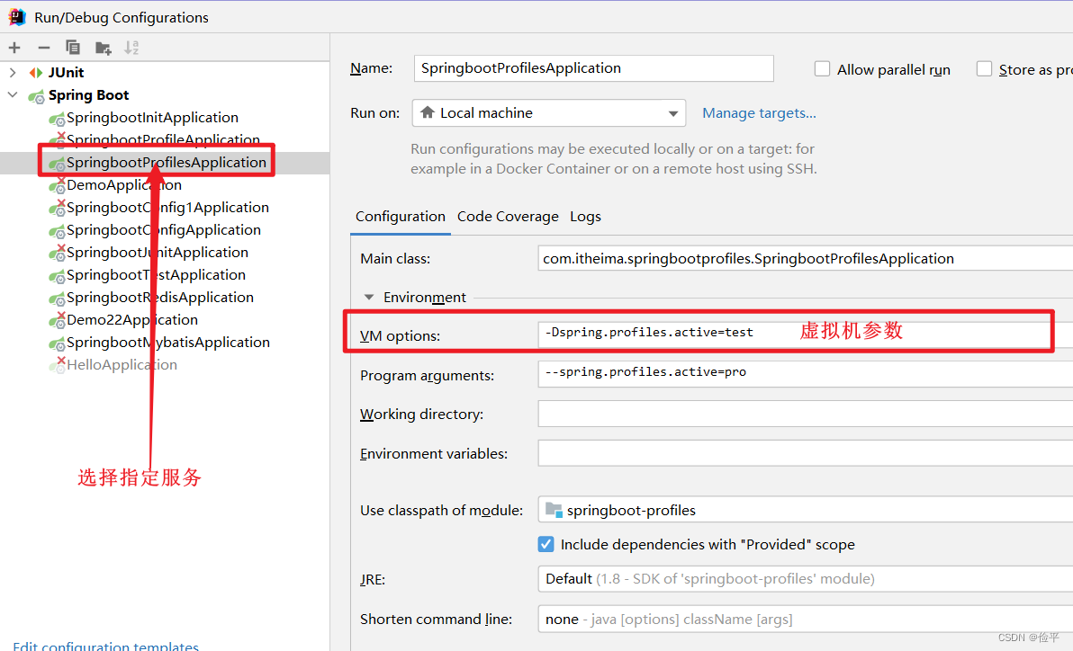Open the JRE dropdown
Image resolution: width=1073 pixels, height=651 pixels.
click(805, 579)
